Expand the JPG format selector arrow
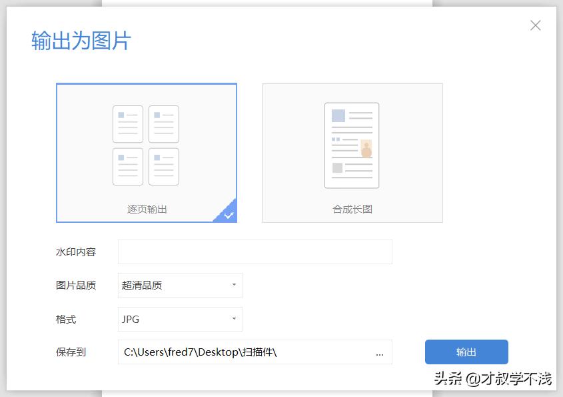 point(234,320)
